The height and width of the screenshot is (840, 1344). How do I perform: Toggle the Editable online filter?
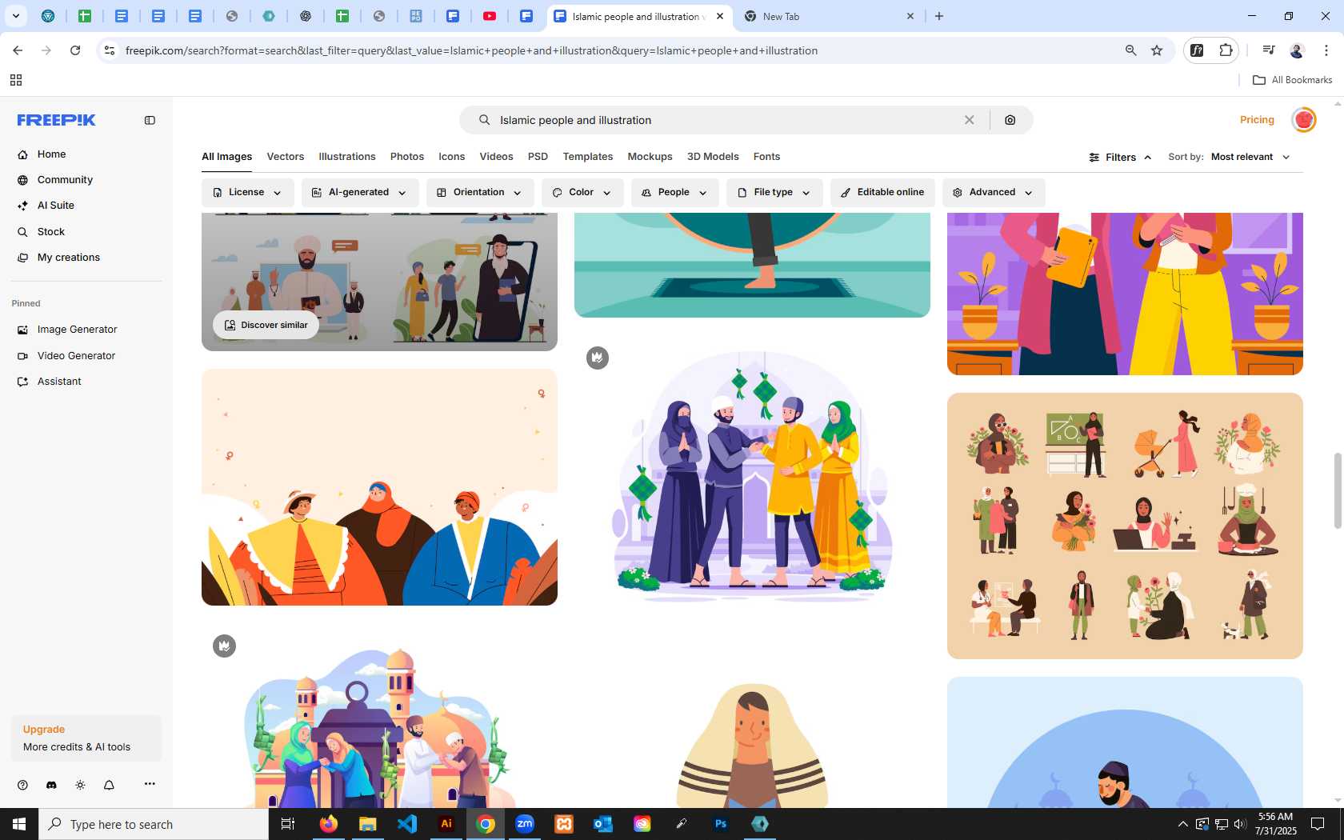882,193
